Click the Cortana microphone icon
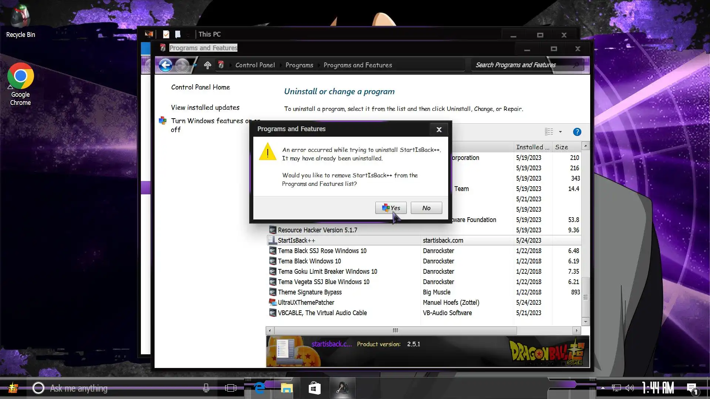This screenshot has width=710, height=399. tap(206, 388)
